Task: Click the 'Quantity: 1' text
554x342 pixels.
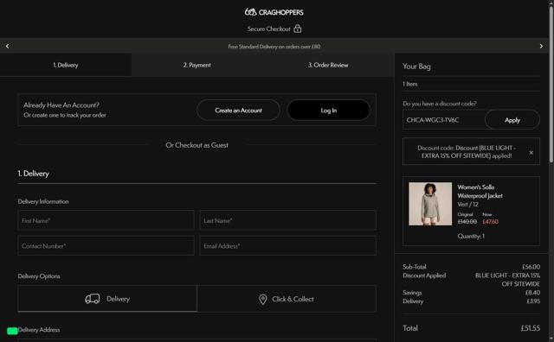Action: click(471, 236)
